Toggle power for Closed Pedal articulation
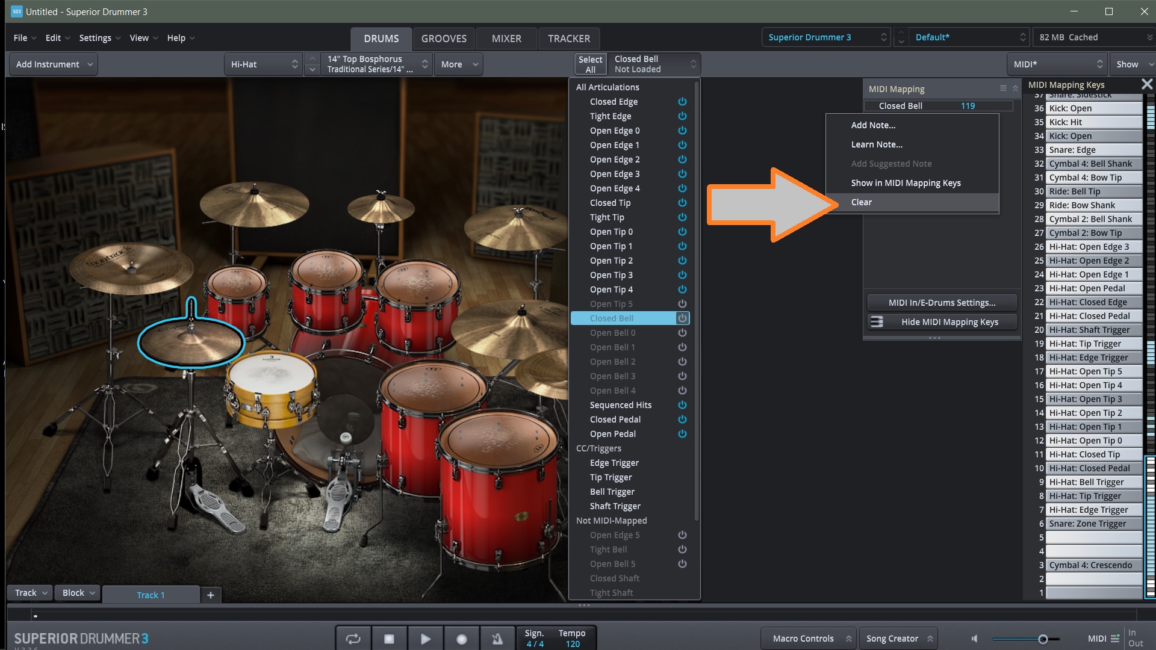Image resolution: width=1156 pixels, height=650 pixels. (x=682, y=419)
